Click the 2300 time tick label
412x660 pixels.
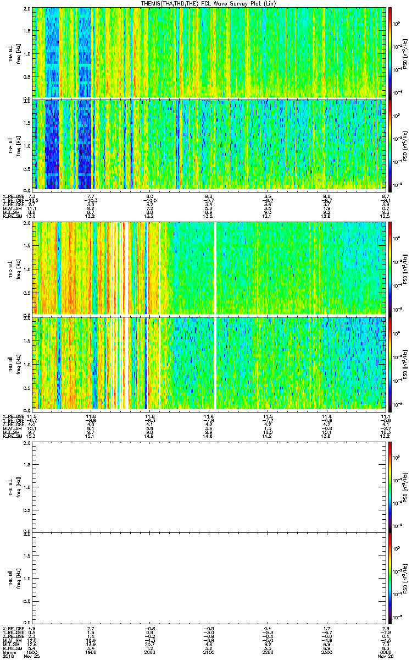(326, 653)
